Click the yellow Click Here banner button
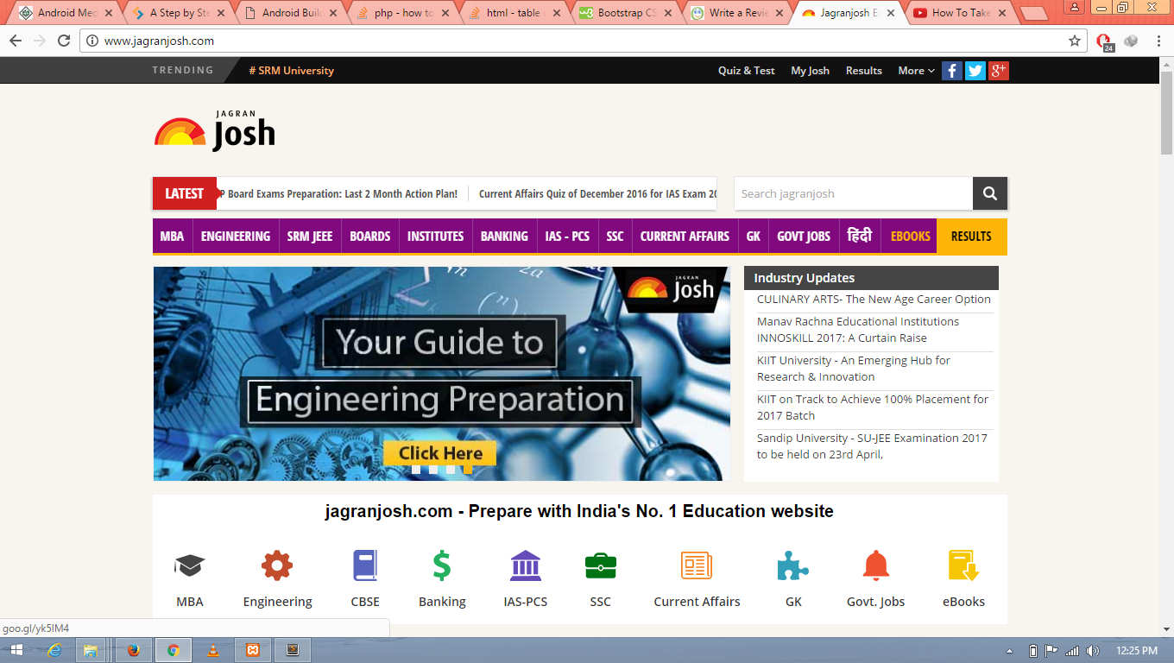Viewport: 1174px width, 663px height. click(440, 453)
